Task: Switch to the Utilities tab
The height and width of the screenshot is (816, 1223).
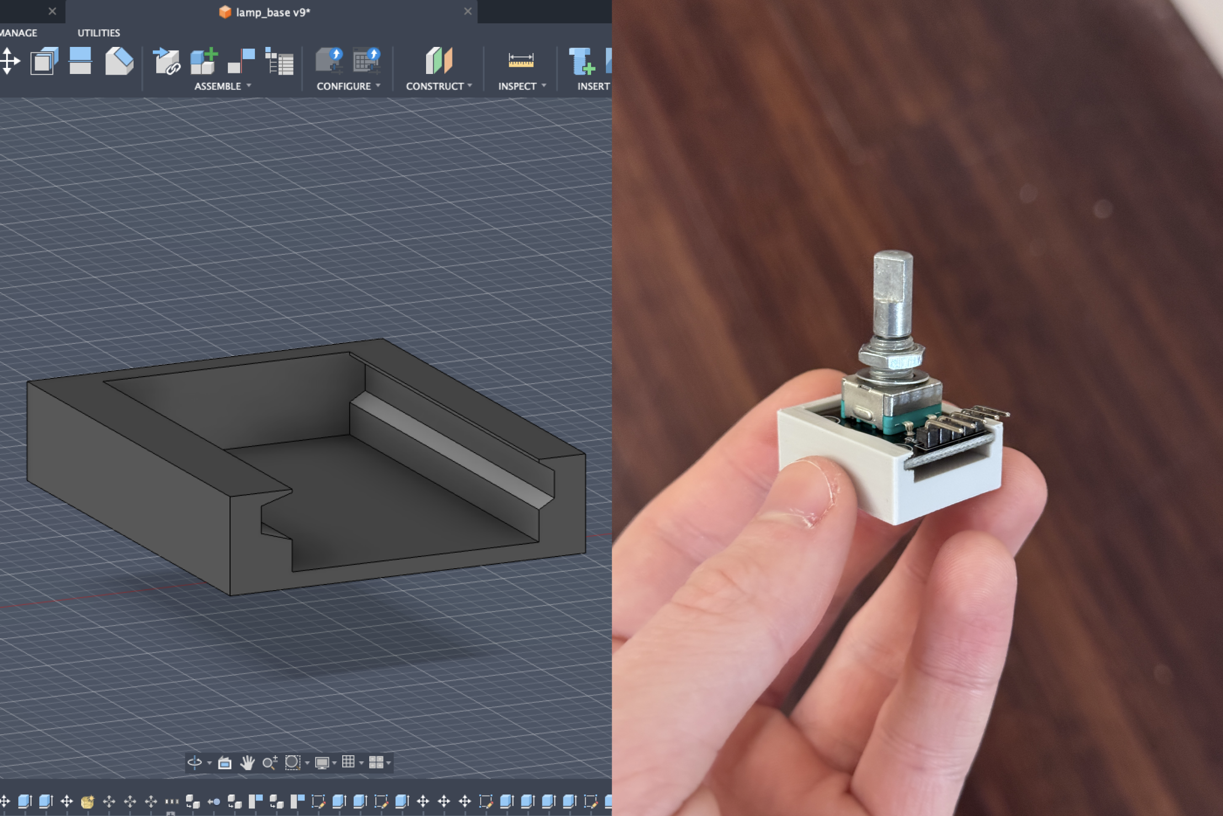Action: click(x=98, y=32)
